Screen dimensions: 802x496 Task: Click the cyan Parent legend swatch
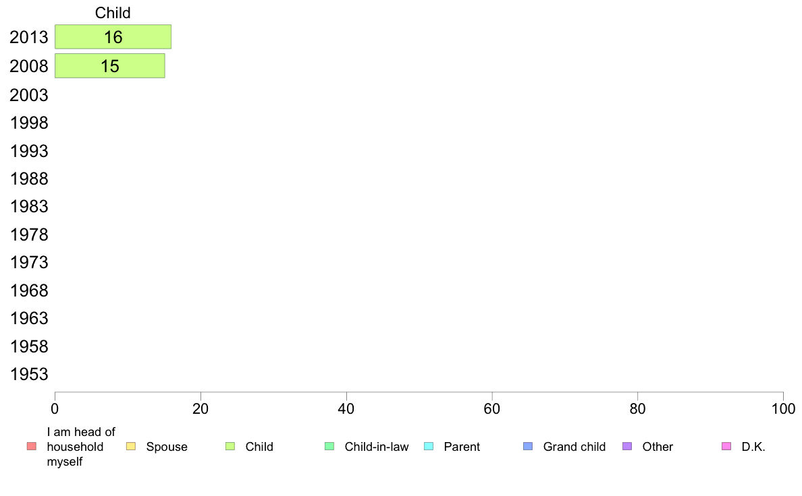[429, 446]
